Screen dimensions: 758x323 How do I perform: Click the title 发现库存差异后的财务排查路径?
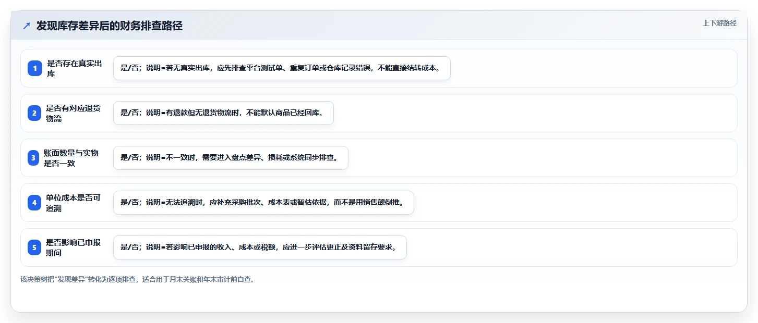click(110, 26)
